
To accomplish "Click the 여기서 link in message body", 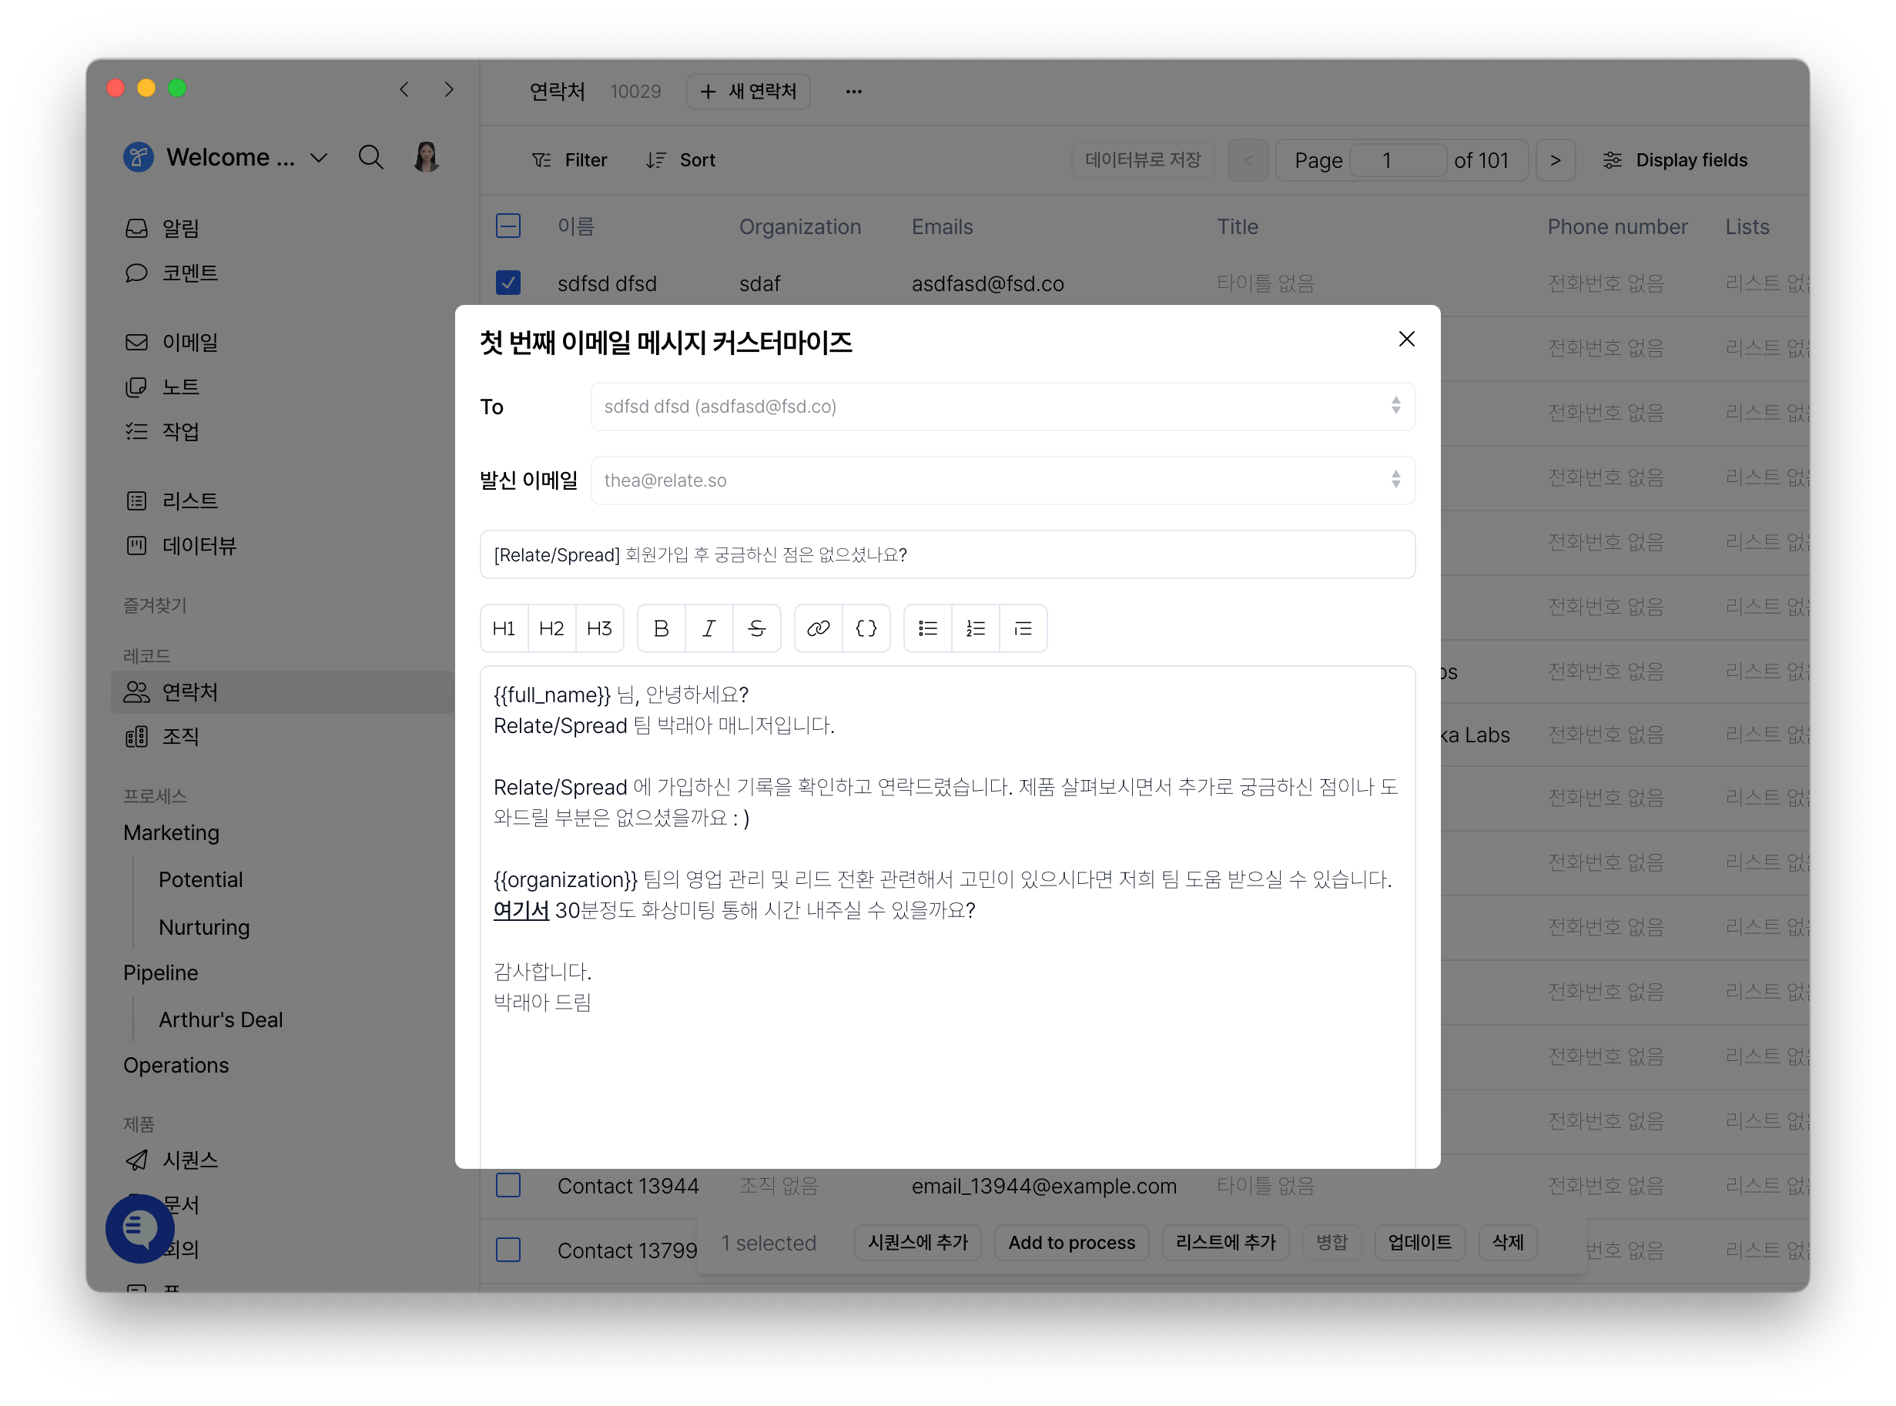I will [x=521, y=910].
